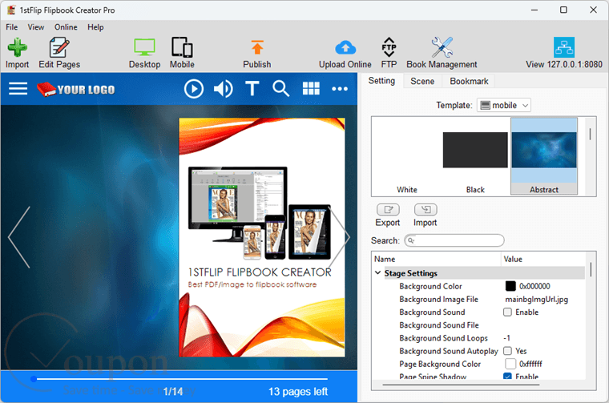This screenshot has height=403, width=609.
Task: Click View 127.0.0.1:8080 network icon
Action: pos(564,47)
